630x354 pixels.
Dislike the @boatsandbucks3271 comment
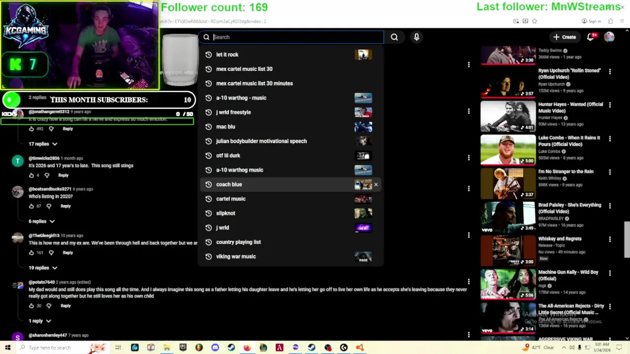coord(49,206)
